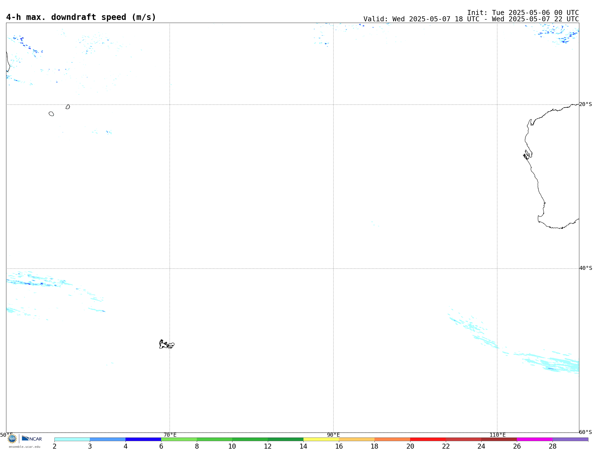Choose the 14–16 m/s yellow swatch

(321, 439)
